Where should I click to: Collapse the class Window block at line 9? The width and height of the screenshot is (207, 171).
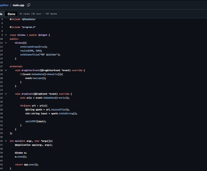[x=6, y=35]
